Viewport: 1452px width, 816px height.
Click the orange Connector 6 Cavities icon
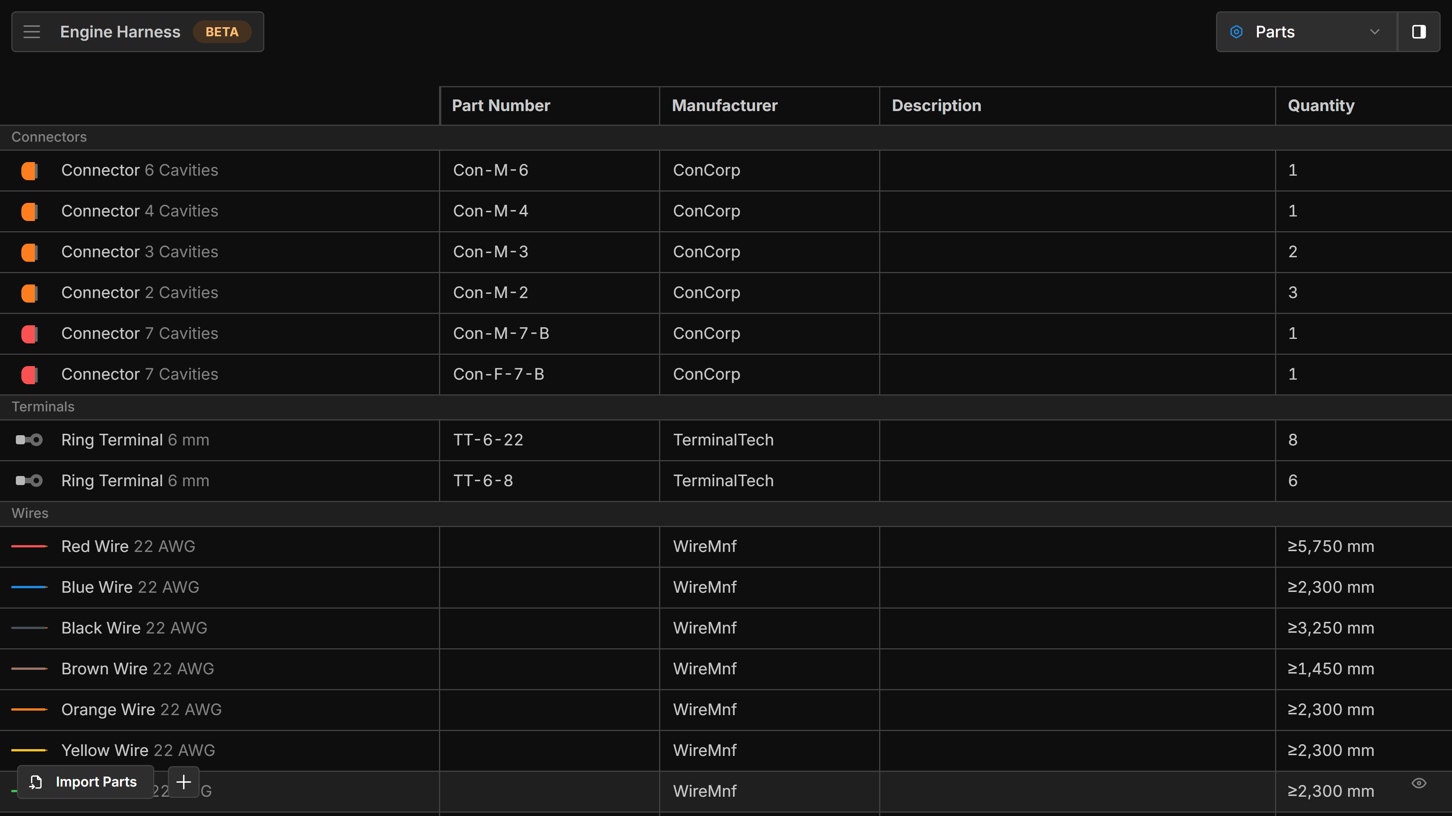[x=29, y=171]
